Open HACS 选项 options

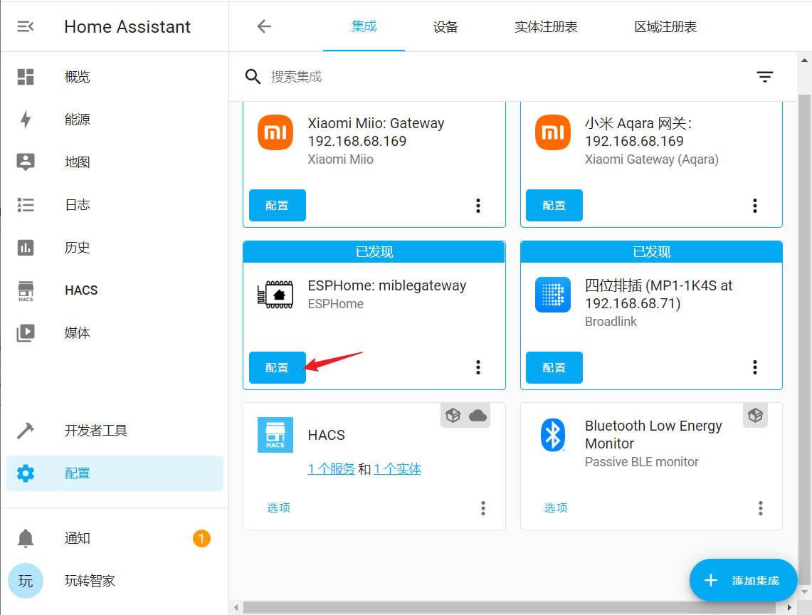278,508
